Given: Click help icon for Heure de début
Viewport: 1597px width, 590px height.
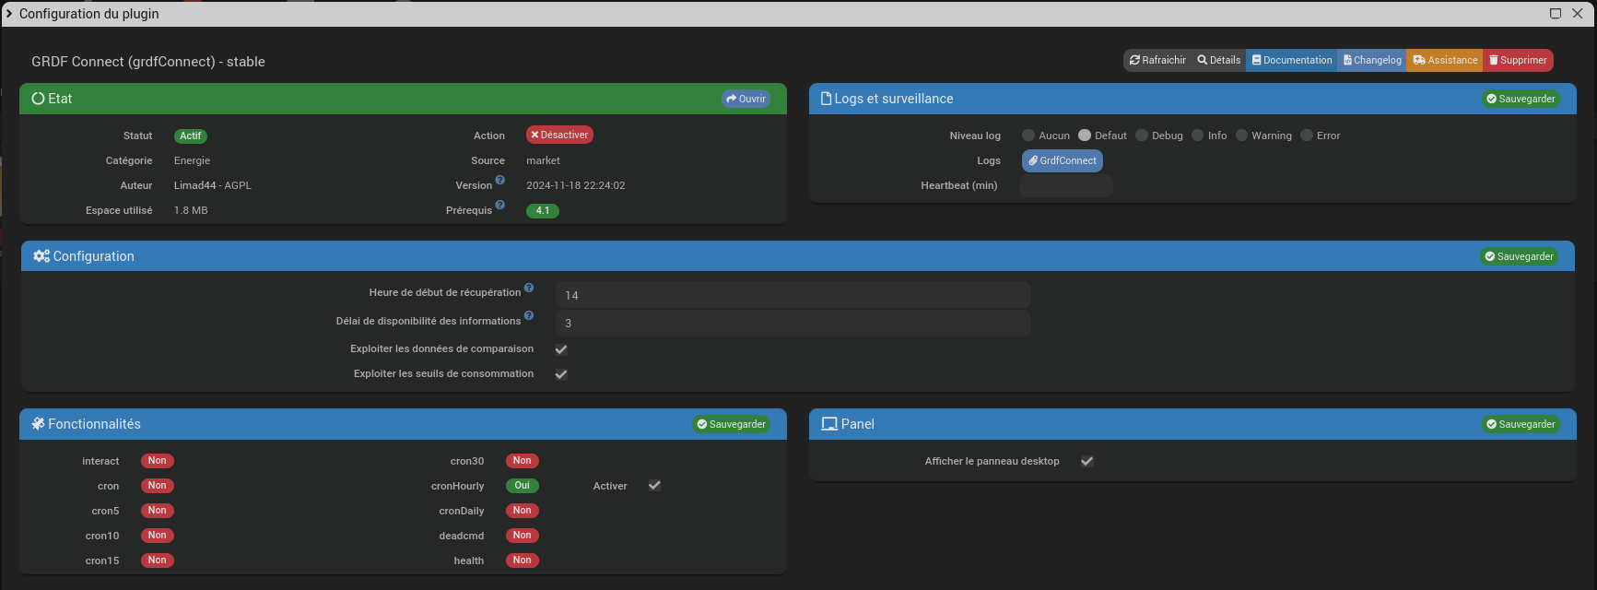Looking at the screenshot, I should pyautogui.click(x=529, y=288).
